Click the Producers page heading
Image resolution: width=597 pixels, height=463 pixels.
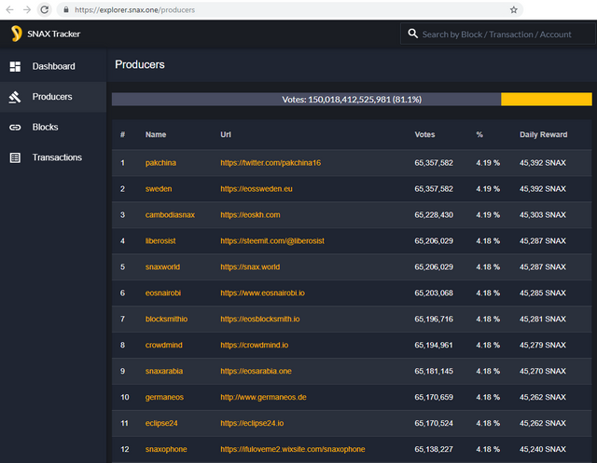[140, 64]
